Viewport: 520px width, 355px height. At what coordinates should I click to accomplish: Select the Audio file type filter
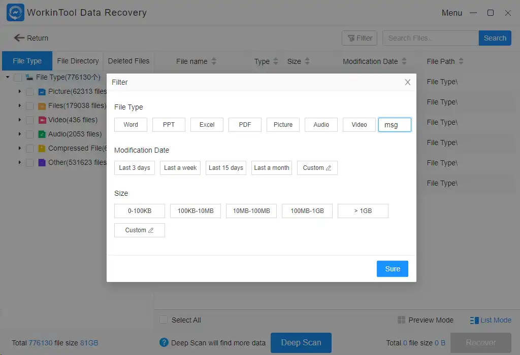click(x=321, y=125)
